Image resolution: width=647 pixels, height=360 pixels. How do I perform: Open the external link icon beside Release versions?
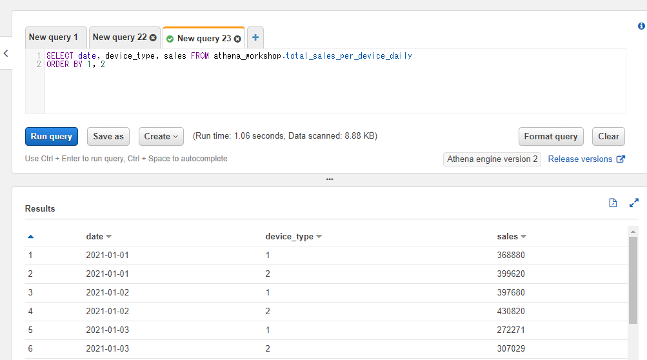click(x=621, y=159)
